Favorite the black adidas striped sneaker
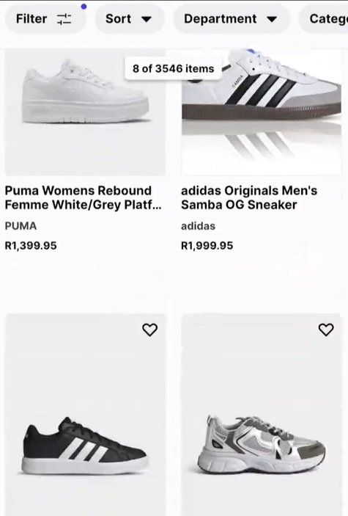Image resolution: width=348 pixels, height=516 pixels. coord(150,330)
